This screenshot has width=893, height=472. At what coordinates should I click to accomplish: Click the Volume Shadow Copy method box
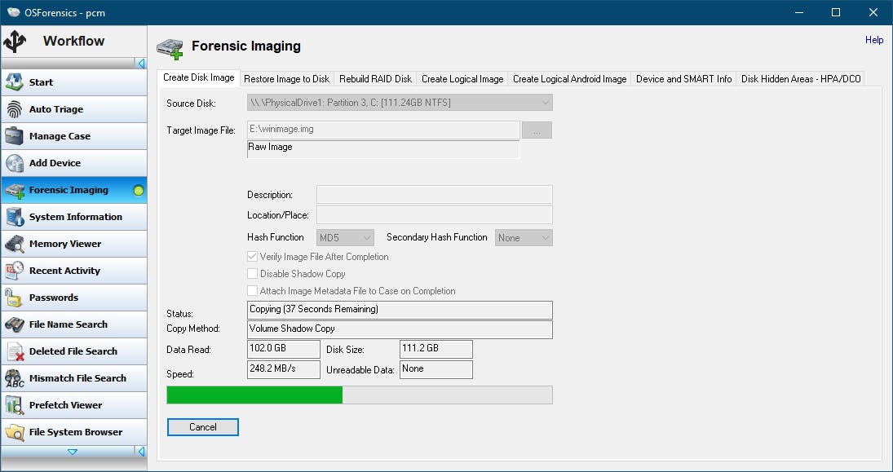pos(400,329)
